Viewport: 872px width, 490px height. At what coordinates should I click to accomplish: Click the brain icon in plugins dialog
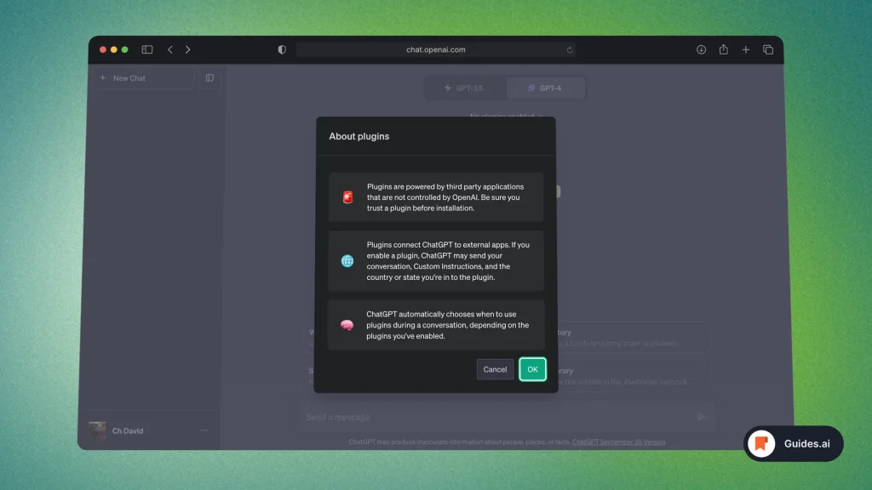347,325
